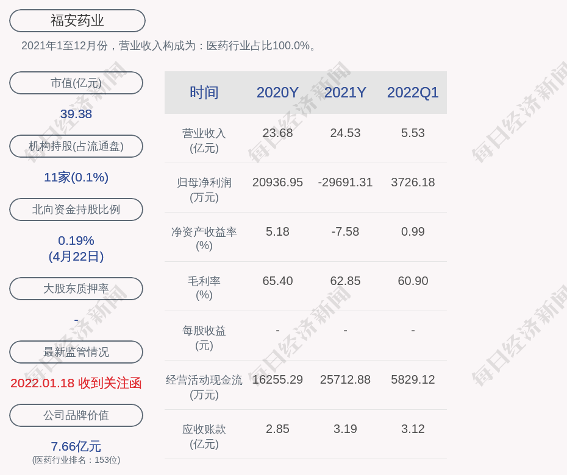Click the 最新监管情况 label pill
The image size is (567, 475).
[x=76, y=351]
